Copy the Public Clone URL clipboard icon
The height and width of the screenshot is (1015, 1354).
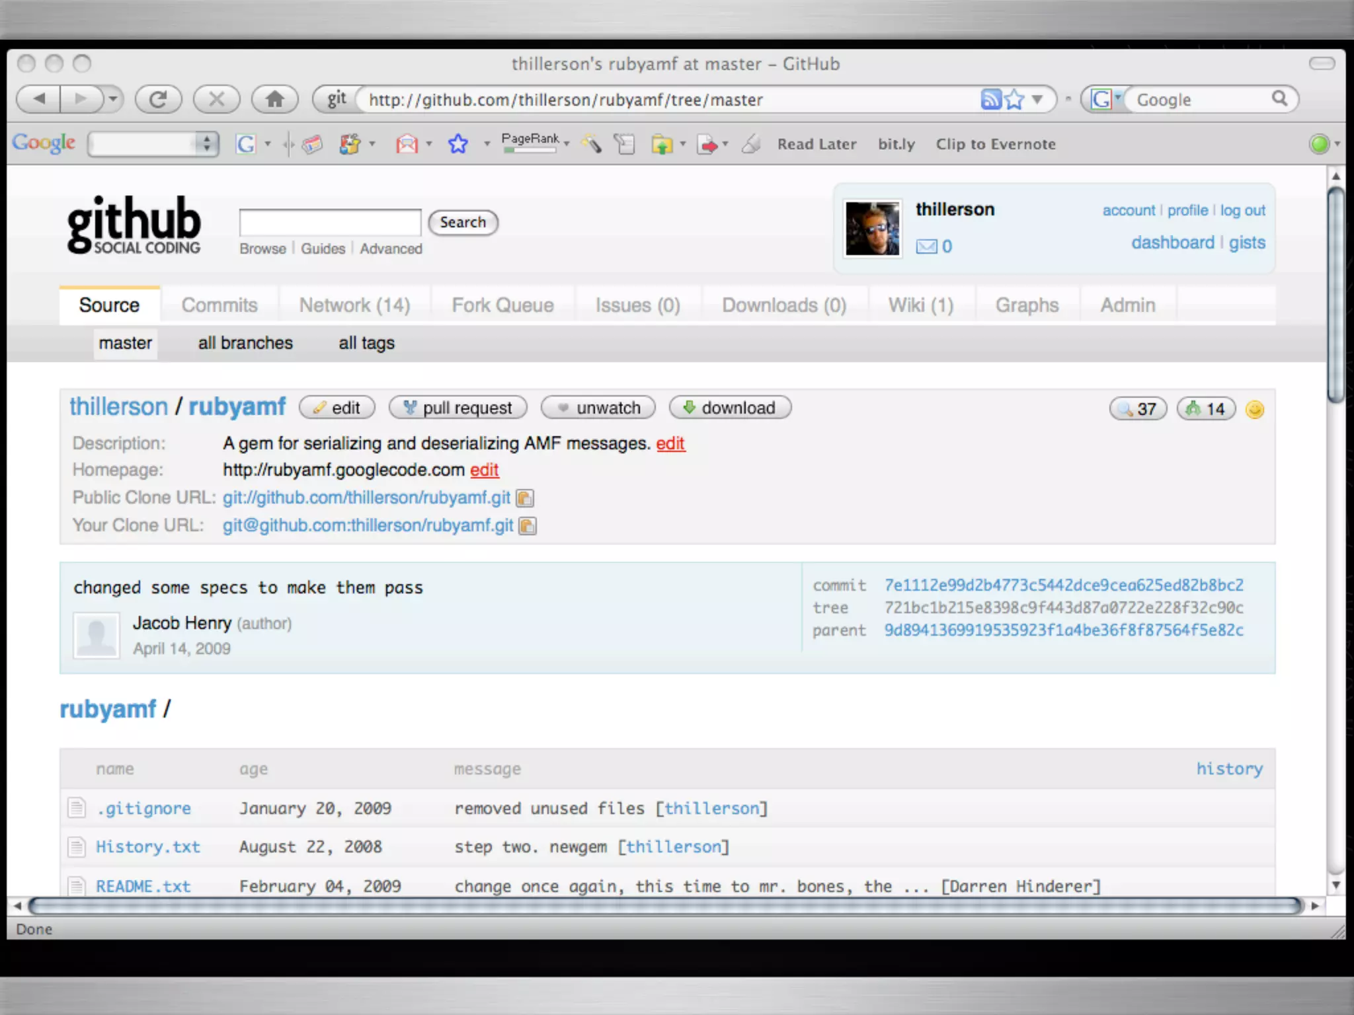(x=525, y=498)
